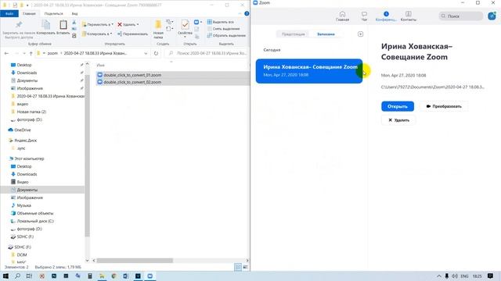The image size is (501, 281).
Task: Click the Переименовать ribbon button
Action: (132, 34)
